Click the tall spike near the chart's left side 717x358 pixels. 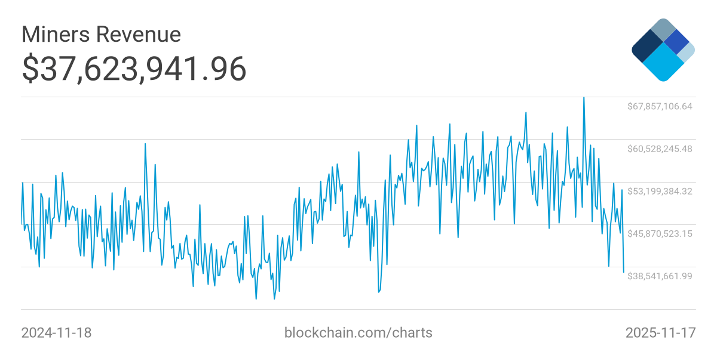click(145, 144)
